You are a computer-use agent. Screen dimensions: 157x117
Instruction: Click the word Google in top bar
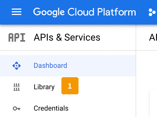[x=49, y=12]
